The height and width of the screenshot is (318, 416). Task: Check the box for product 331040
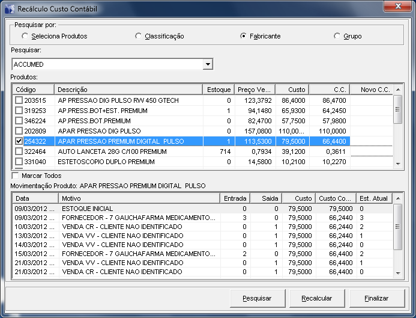pos(19,162)
